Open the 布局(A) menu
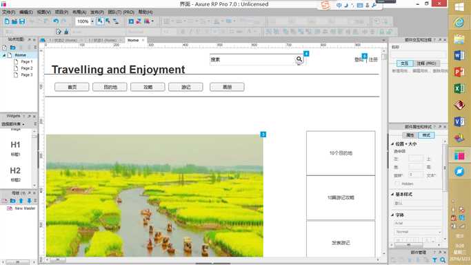The width and height of the screenshot is (471, 265). tap(79, 12)
